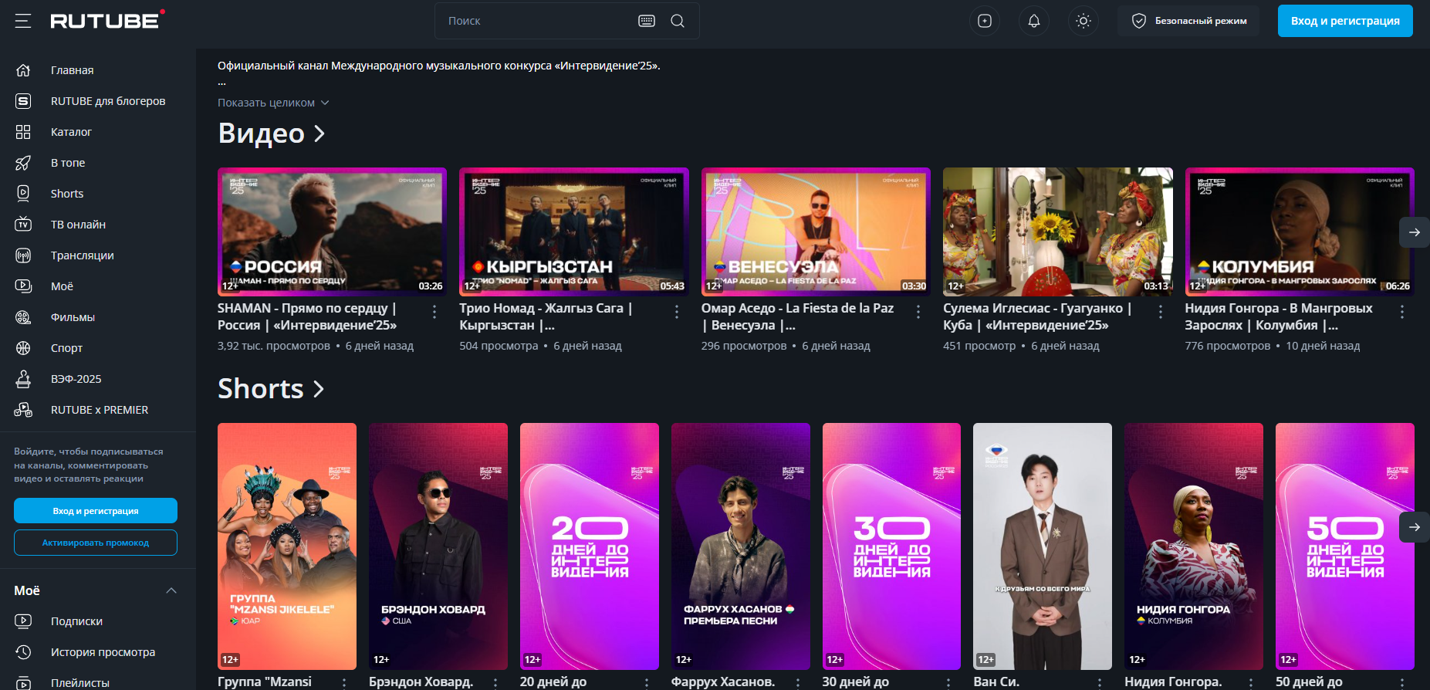Open Группа Mzansi Jikelele short
This screenshot has height=690, width=1430.
(x=287, y=546)
